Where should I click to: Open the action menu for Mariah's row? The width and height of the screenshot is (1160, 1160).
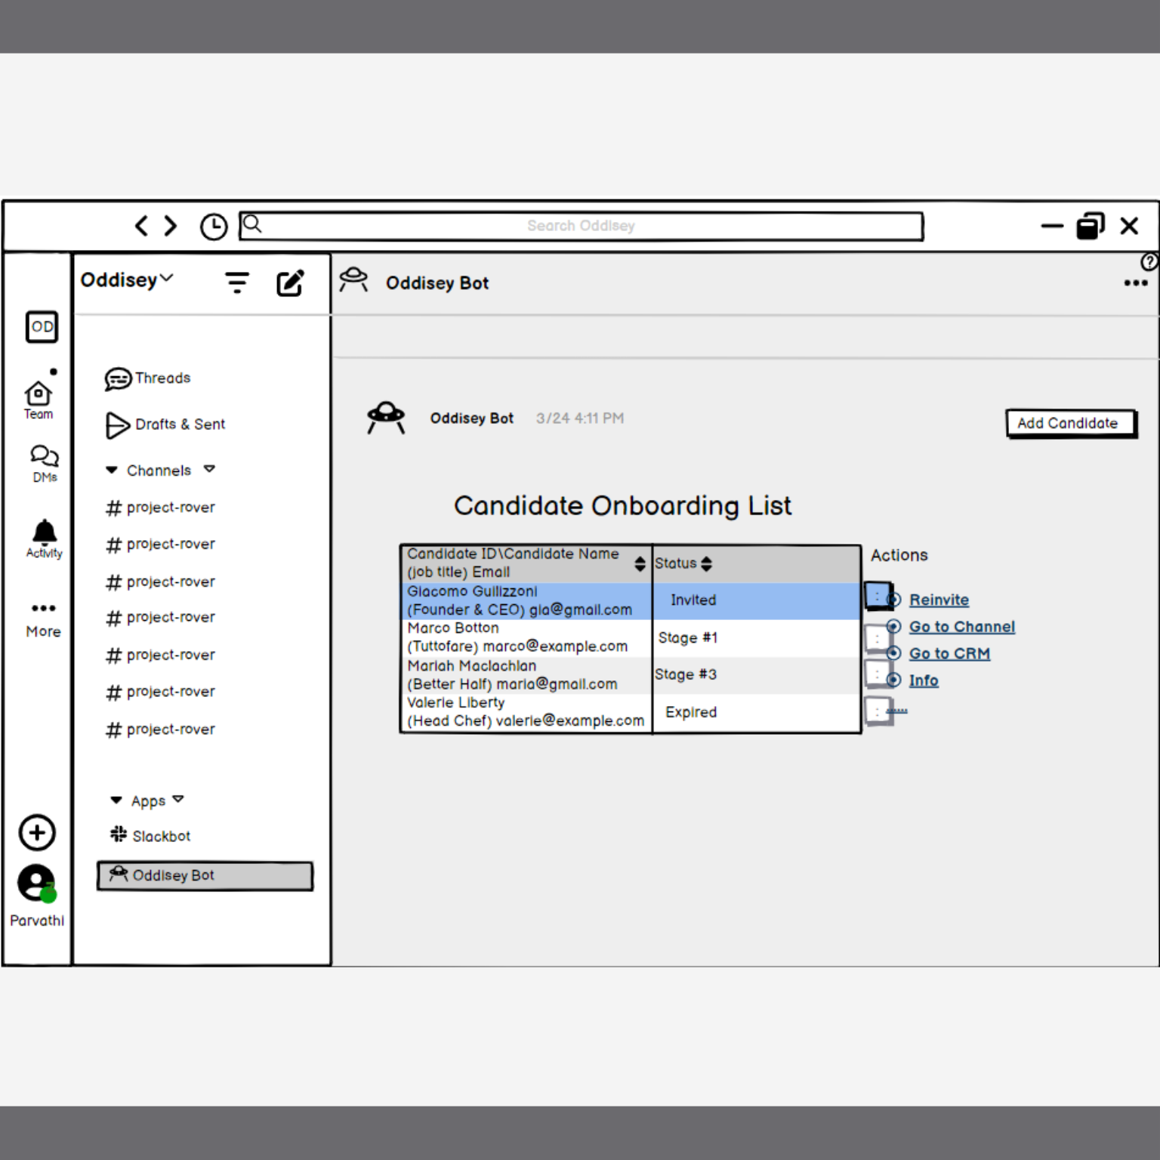[x=876, y=674]
